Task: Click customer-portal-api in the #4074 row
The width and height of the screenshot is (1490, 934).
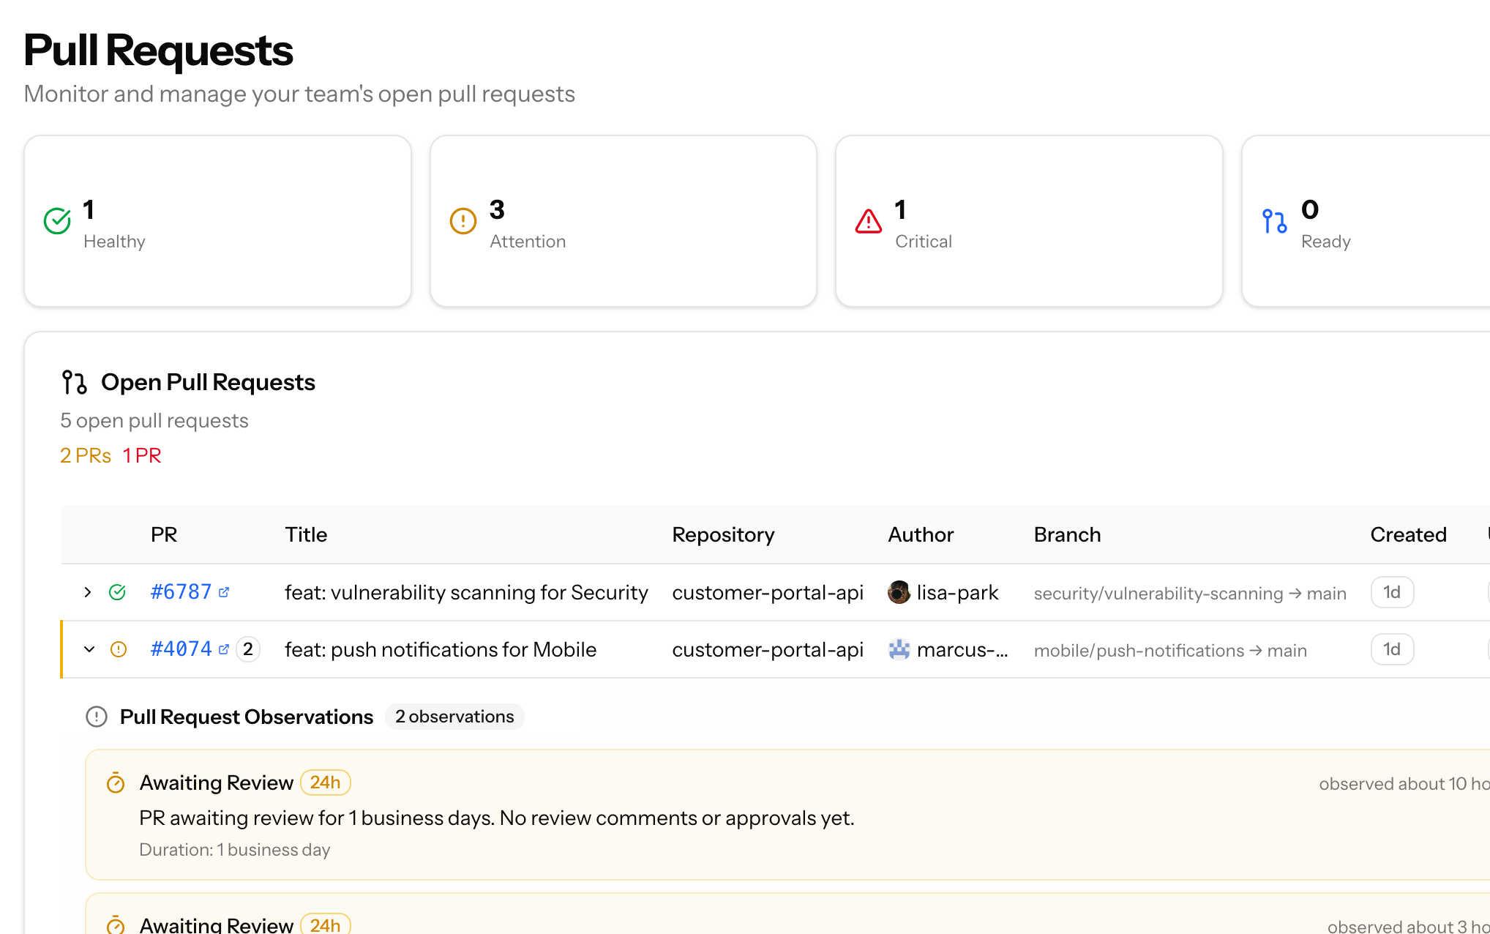Action: coord(768,649)
